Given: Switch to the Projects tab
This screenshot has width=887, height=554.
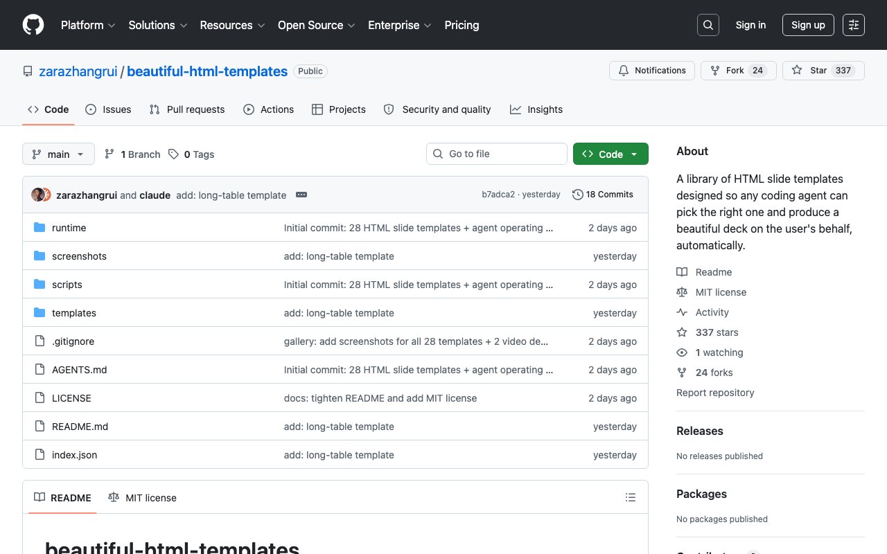Looking at the screenshot, I should pyautogui.click(x=339, y=109).
